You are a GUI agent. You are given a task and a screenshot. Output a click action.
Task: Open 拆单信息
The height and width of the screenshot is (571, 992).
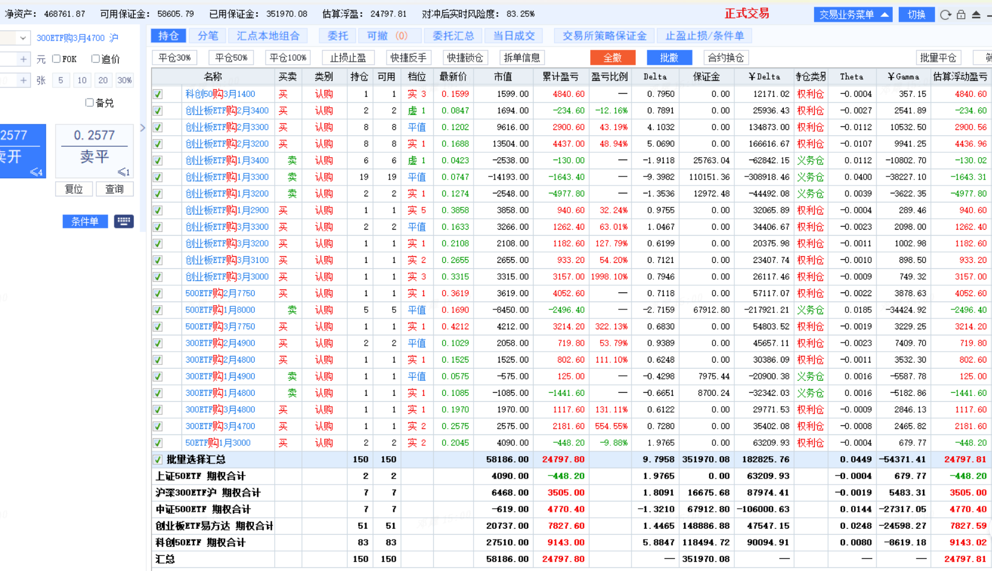pyautogui.click(x=521, y=58)
